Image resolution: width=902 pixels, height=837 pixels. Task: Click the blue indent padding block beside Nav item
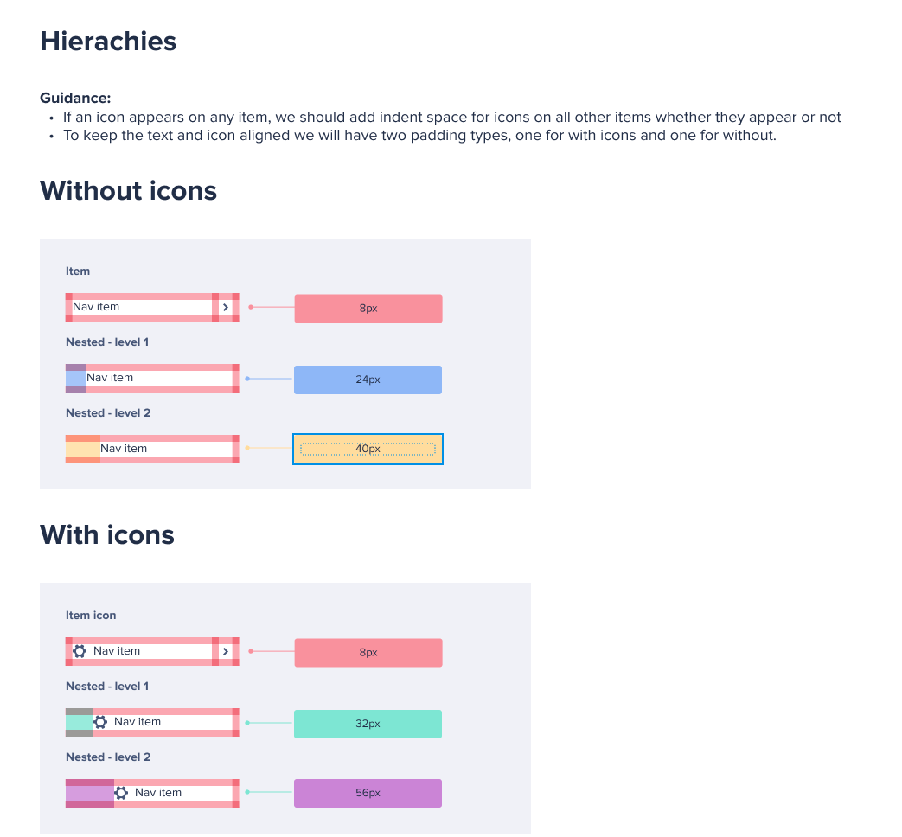point(76,378)
